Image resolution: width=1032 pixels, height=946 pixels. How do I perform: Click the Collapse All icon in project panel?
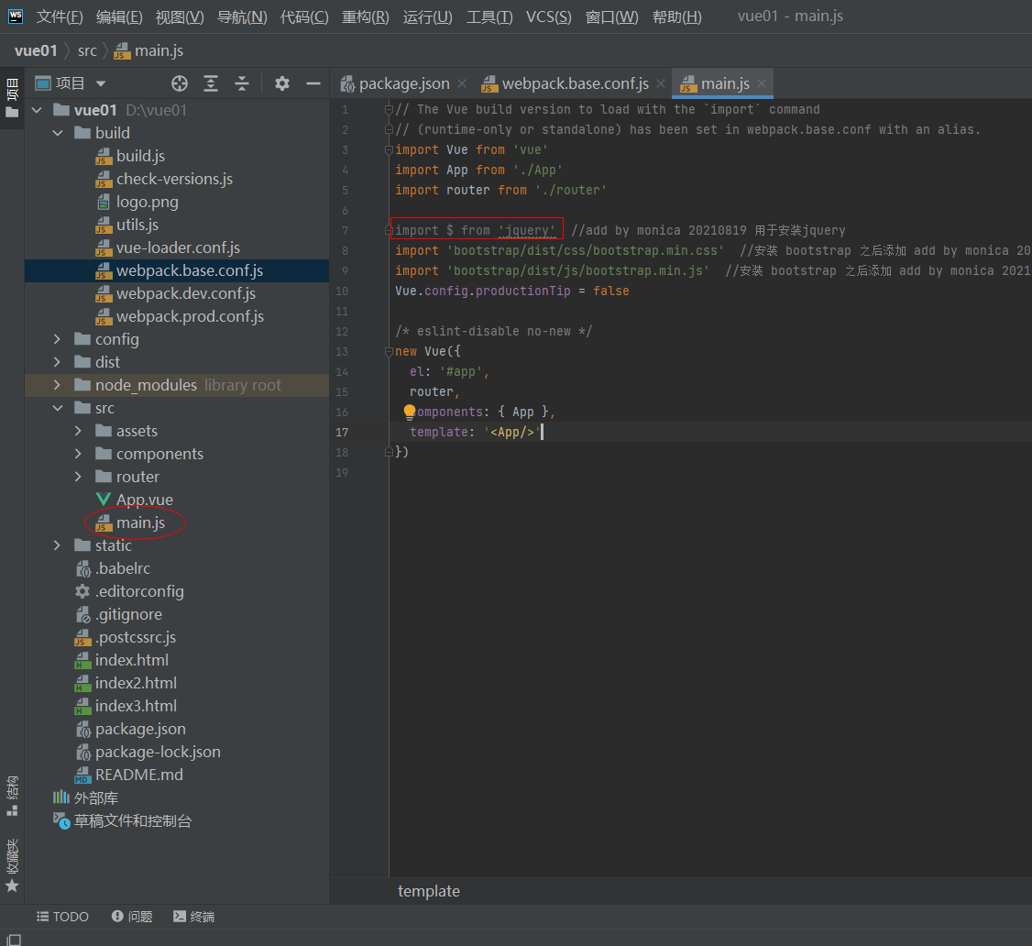[242, 83]
